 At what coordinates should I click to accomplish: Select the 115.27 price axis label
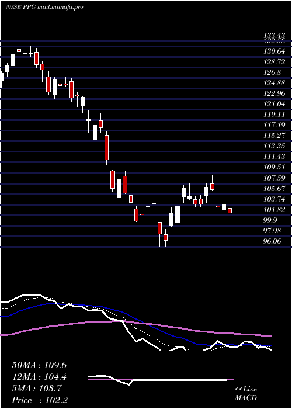pos(273,136)
